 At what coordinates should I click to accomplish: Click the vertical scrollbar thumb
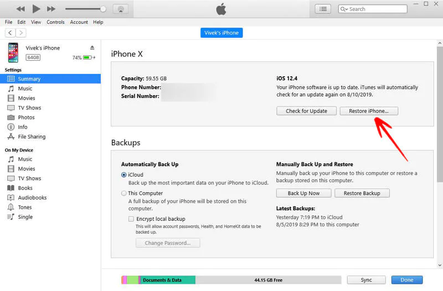coord(440,114)
